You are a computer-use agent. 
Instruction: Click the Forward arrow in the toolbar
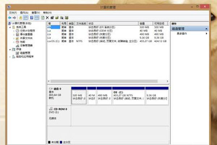pos(14,17)
